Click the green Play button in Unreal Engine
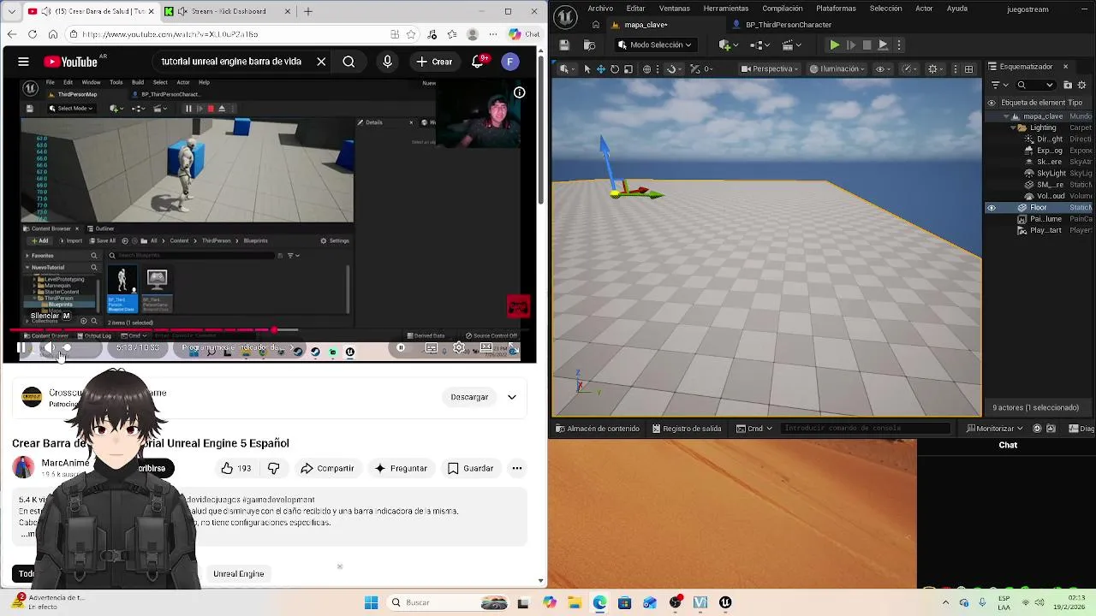Image resolution: width=1096 pixels, height=616 pixels. (x=835, y=44)
